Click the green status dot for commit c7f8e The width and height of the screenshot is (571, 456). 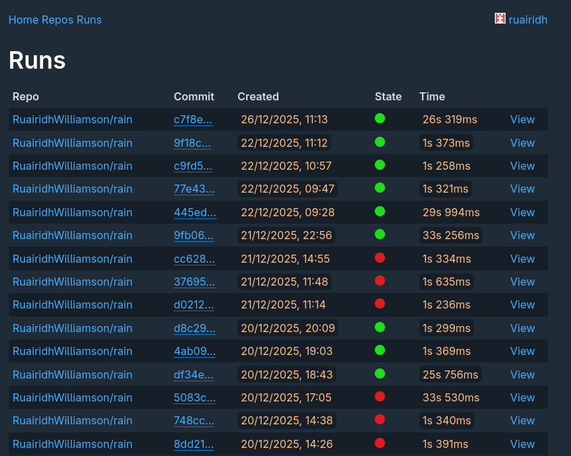point(380,117)
